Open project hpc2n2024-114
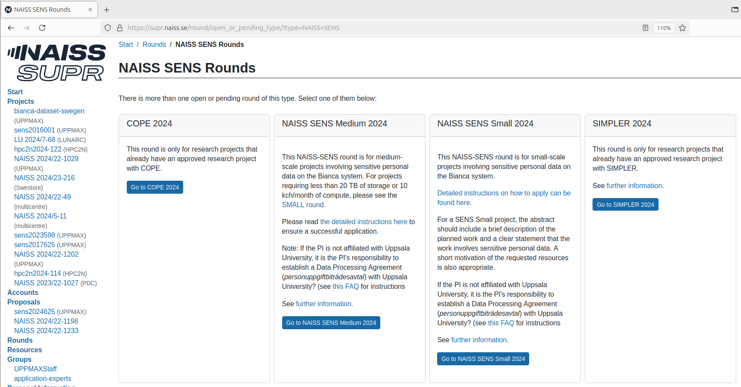Viewport: 741px width, 387px height. (x=37, y=273)
